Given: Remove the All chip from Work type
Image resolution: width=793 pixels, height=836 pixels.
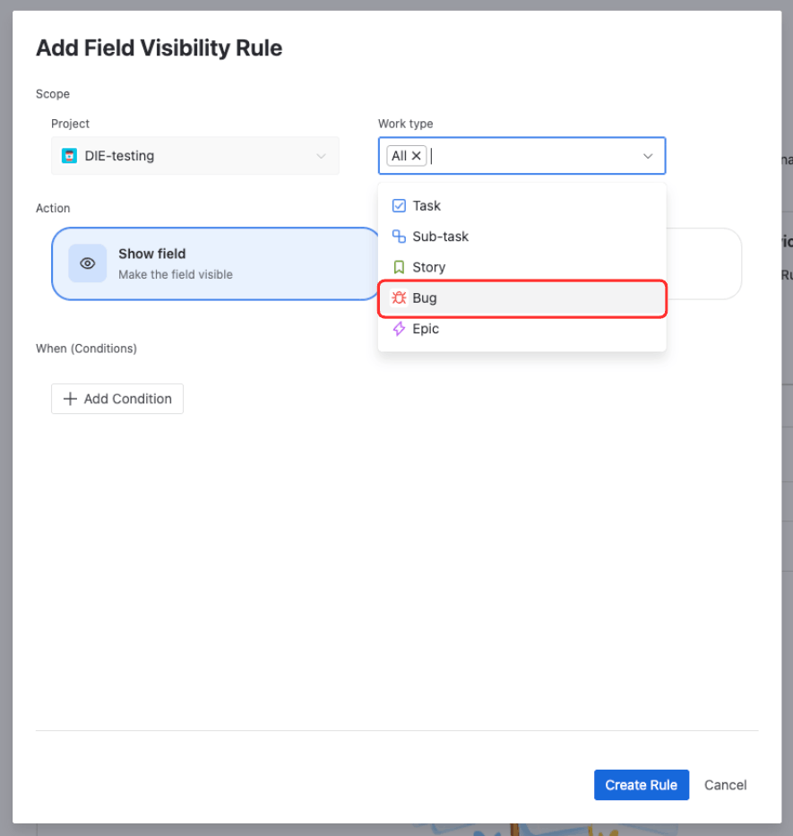Looking at the screenshot, I should 418,155.
